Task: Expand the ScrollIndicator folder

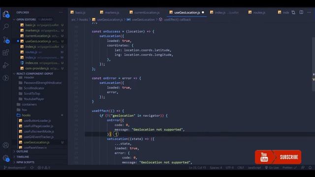Action: point(34,88)
